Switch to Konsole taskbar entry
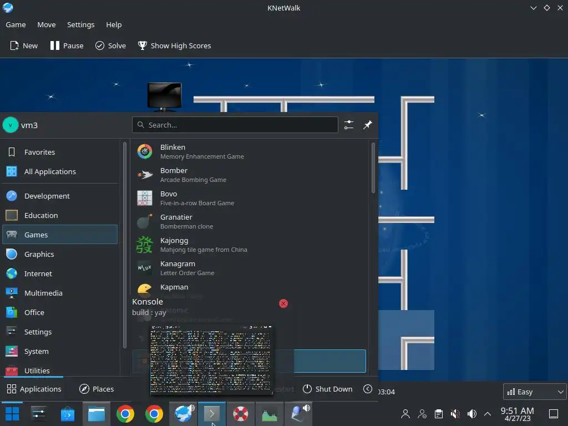This screenshot has width=568, height=426. (212, 414)
